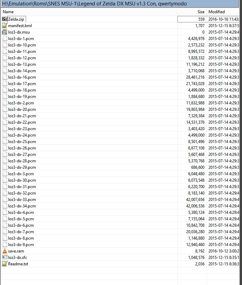Click the size value 28,461,216
242x285 pixels.
pyautogui.click(x=195, y=77)
